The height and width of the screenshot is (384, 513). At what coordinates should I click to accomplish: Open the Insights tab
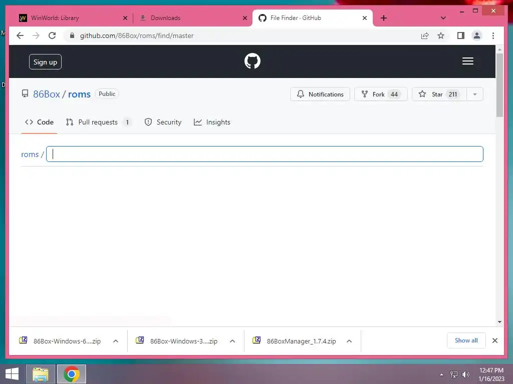(x=212, y=122)
